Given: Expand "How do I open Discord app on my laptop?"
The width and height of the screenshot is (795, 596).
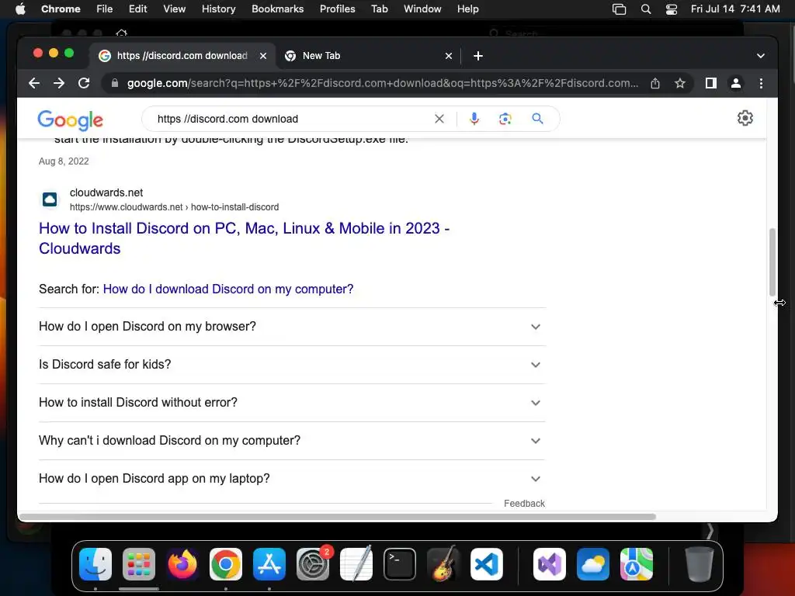Looking at the screenshot, I should (292, 479).
